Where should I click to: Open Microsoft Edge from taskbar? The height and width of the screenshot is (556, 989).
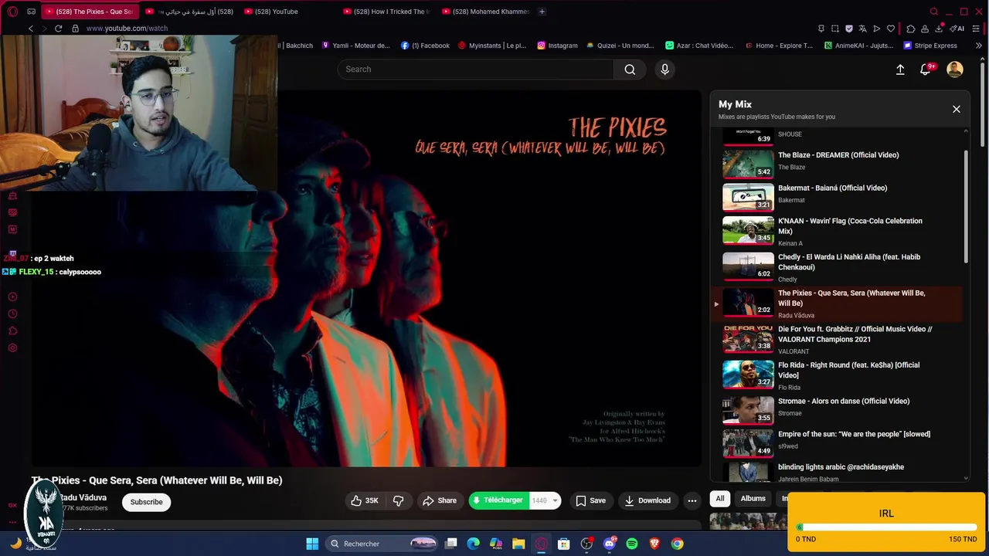click(474, 544)
